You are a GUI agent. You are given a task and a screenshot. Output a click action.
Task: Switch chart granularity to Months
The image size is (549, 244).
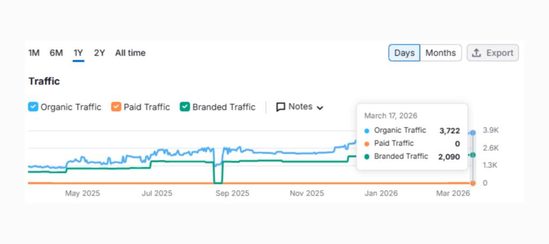pos(441,53)
